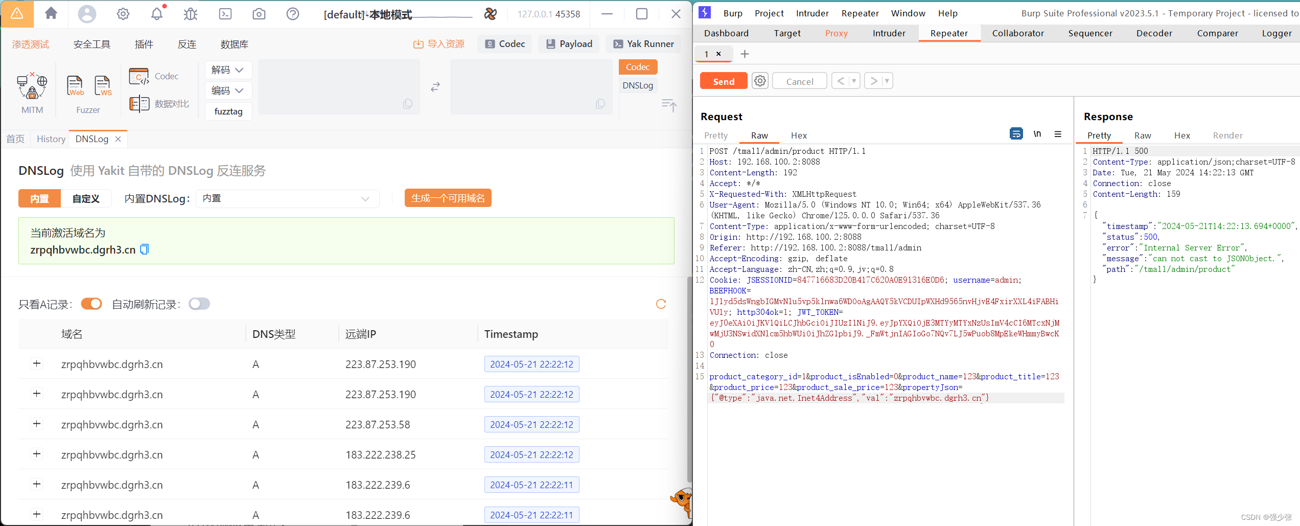The image size is (1300, 526).
Task: Click the bug report icon
Action: 191,14
